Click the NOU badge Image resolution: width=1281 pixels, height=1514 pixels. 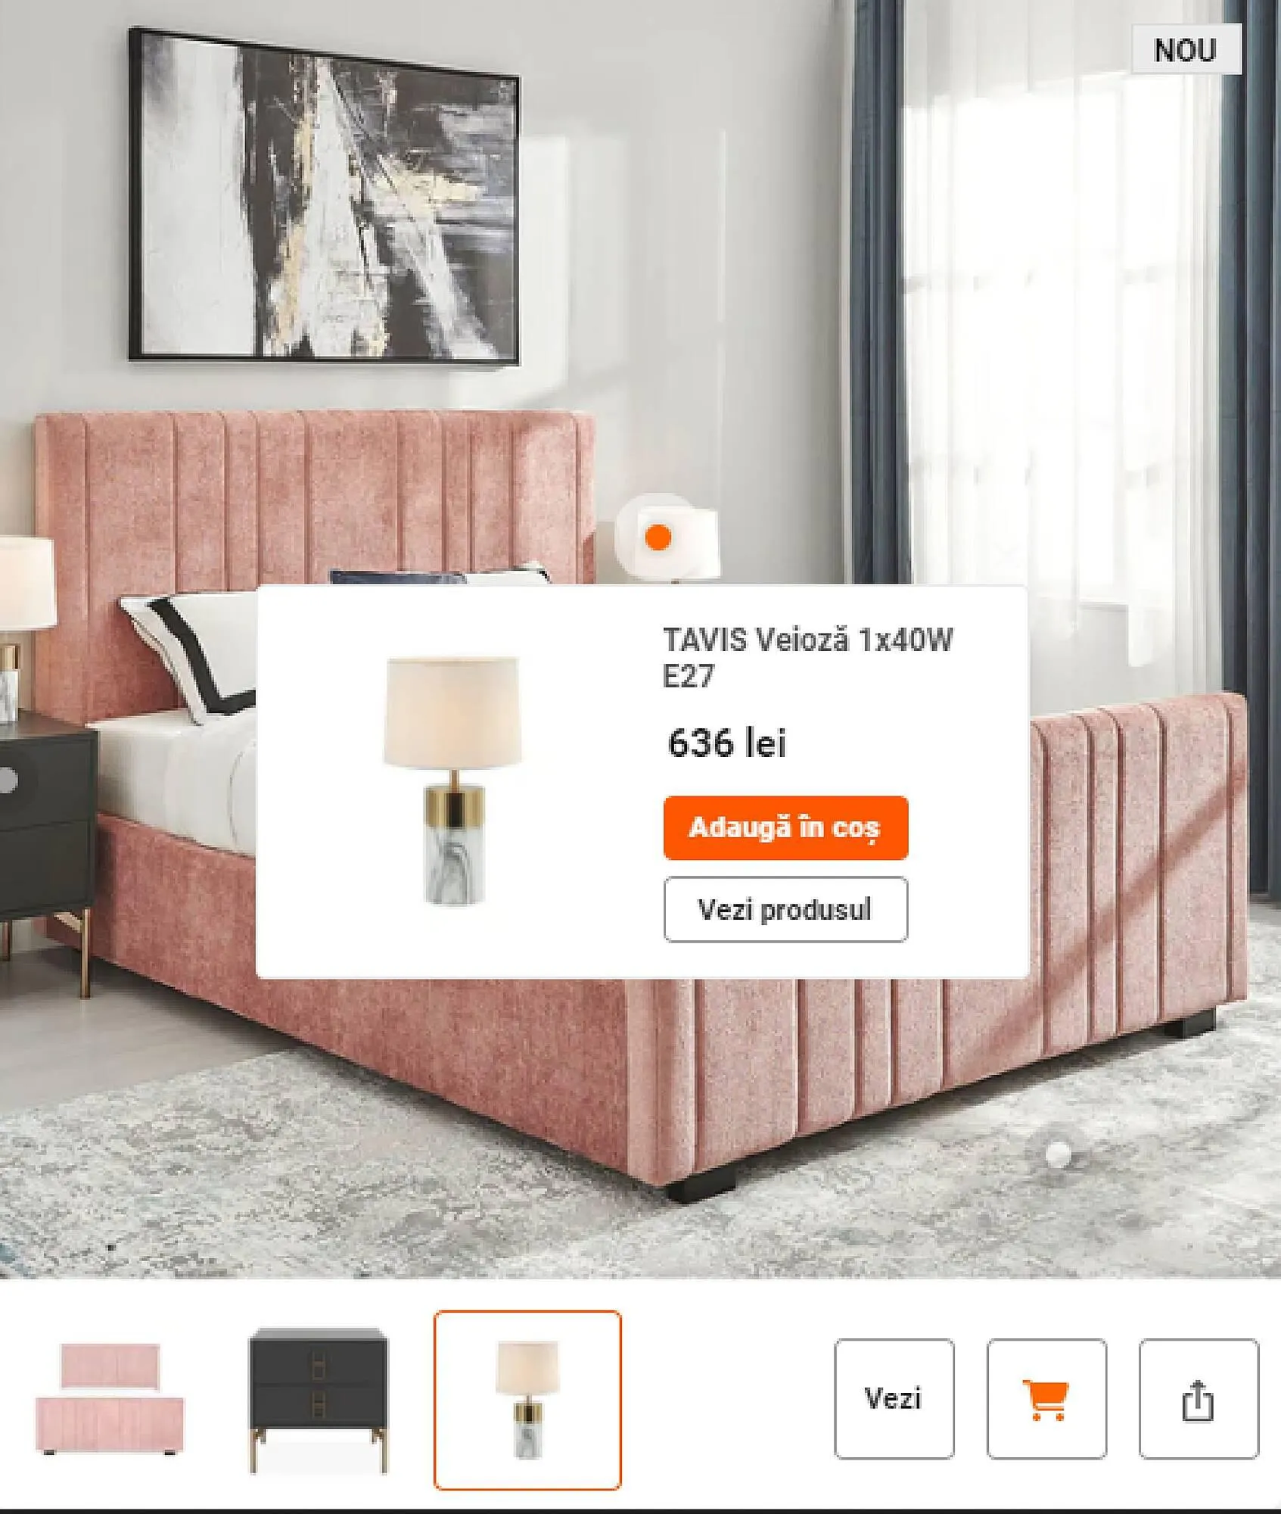tap(1186, 49)
